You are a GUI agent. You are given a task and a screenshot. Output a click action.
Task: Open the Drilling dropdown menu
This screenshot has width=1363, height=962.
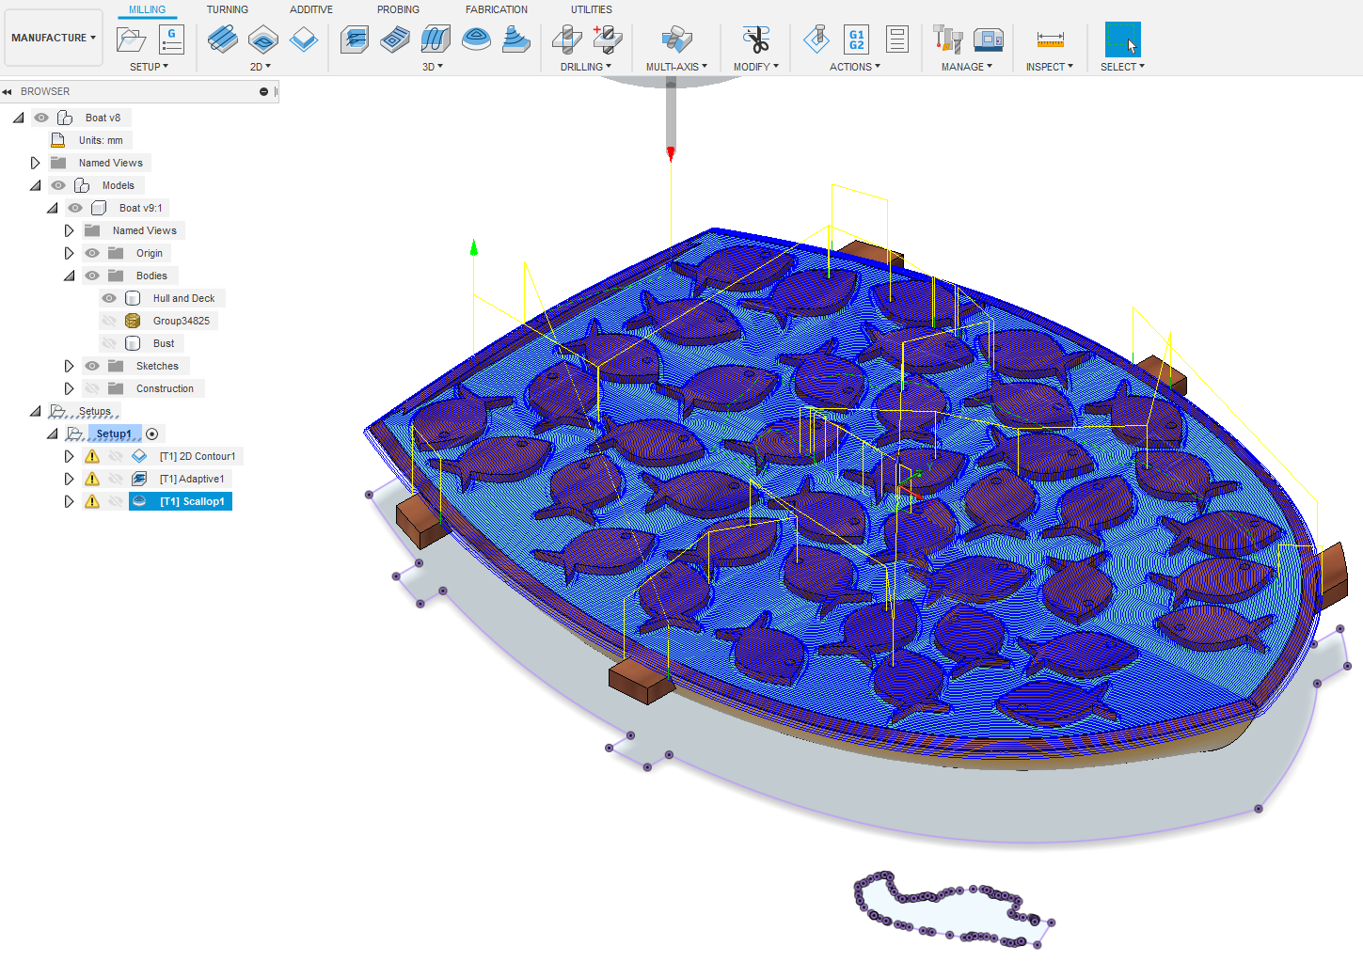point(586,67)
